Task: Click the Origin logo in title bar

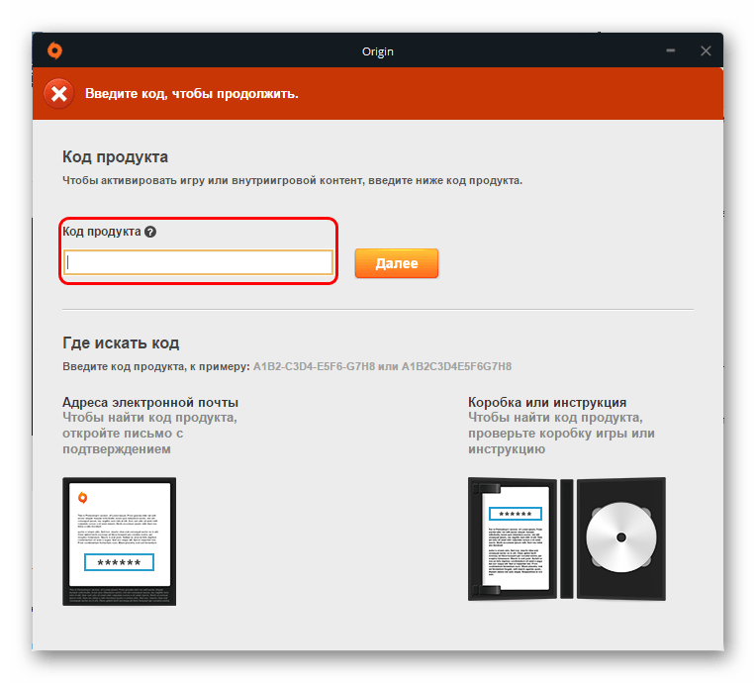Action: pos(54,50)
